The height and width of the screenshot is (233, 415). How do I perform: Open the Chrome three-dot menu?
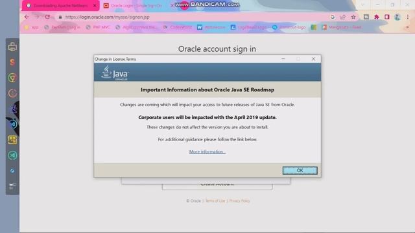point(408,17)
